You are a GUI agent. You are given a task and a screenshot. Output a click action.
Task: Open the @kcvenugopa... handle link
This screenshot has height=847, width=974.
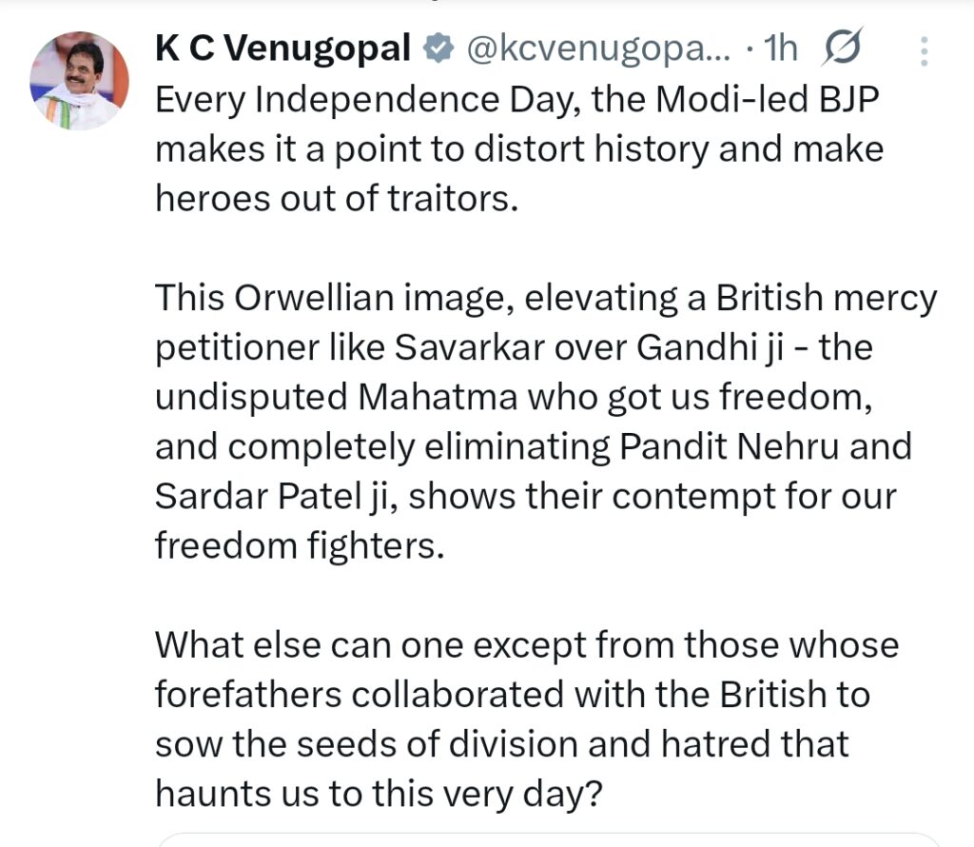[596, 49]
